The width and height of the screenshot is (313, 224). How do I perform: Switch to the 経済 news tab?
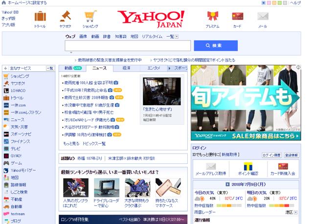tap(126, 68)
